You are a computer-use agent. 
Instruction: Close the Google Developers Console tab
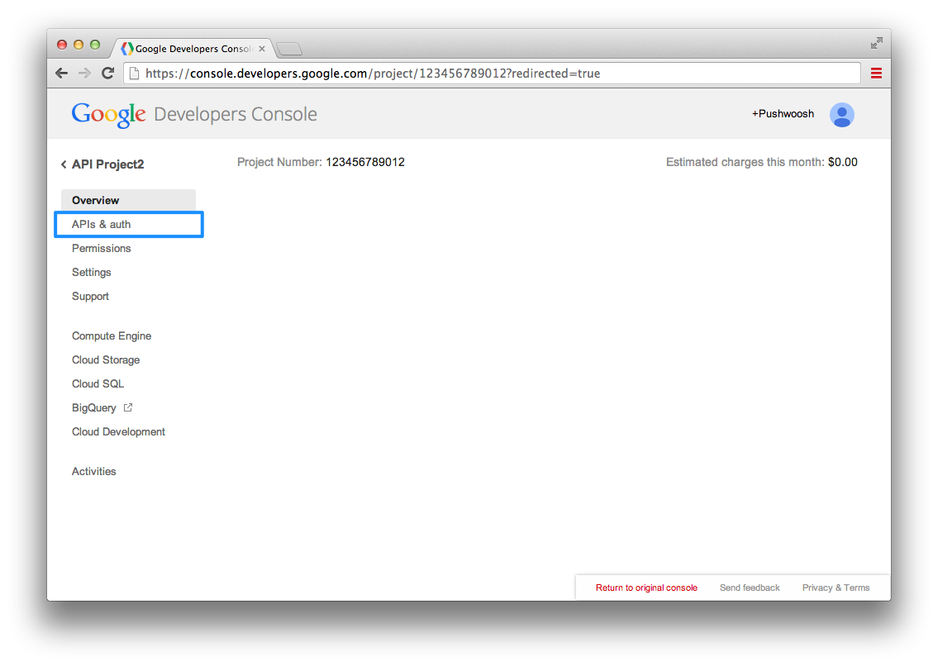click(261, 49)
